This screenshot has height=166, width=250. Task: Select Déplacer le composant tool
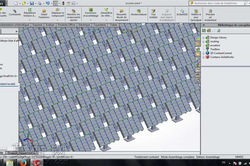(x=58, y=12)
